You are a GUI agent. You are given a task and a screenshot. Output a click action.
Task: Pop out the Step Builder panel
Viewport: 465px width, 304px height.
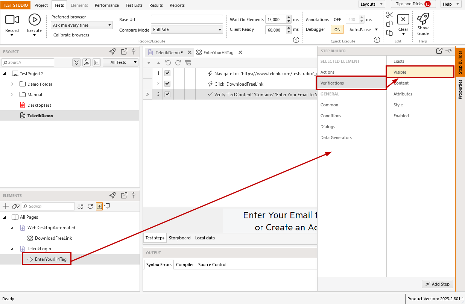439,51
